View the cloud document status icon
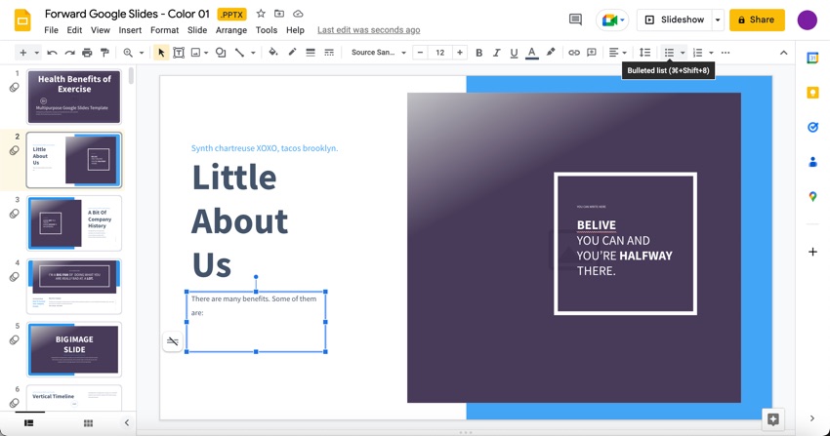 pyautogui.click(x=298, y=14)
